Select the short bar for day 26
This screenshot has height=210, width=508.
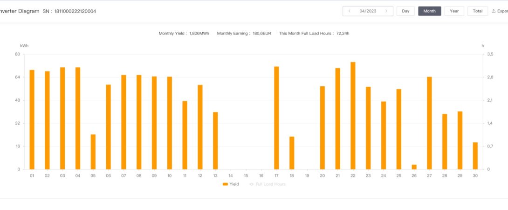coord(414,167)
